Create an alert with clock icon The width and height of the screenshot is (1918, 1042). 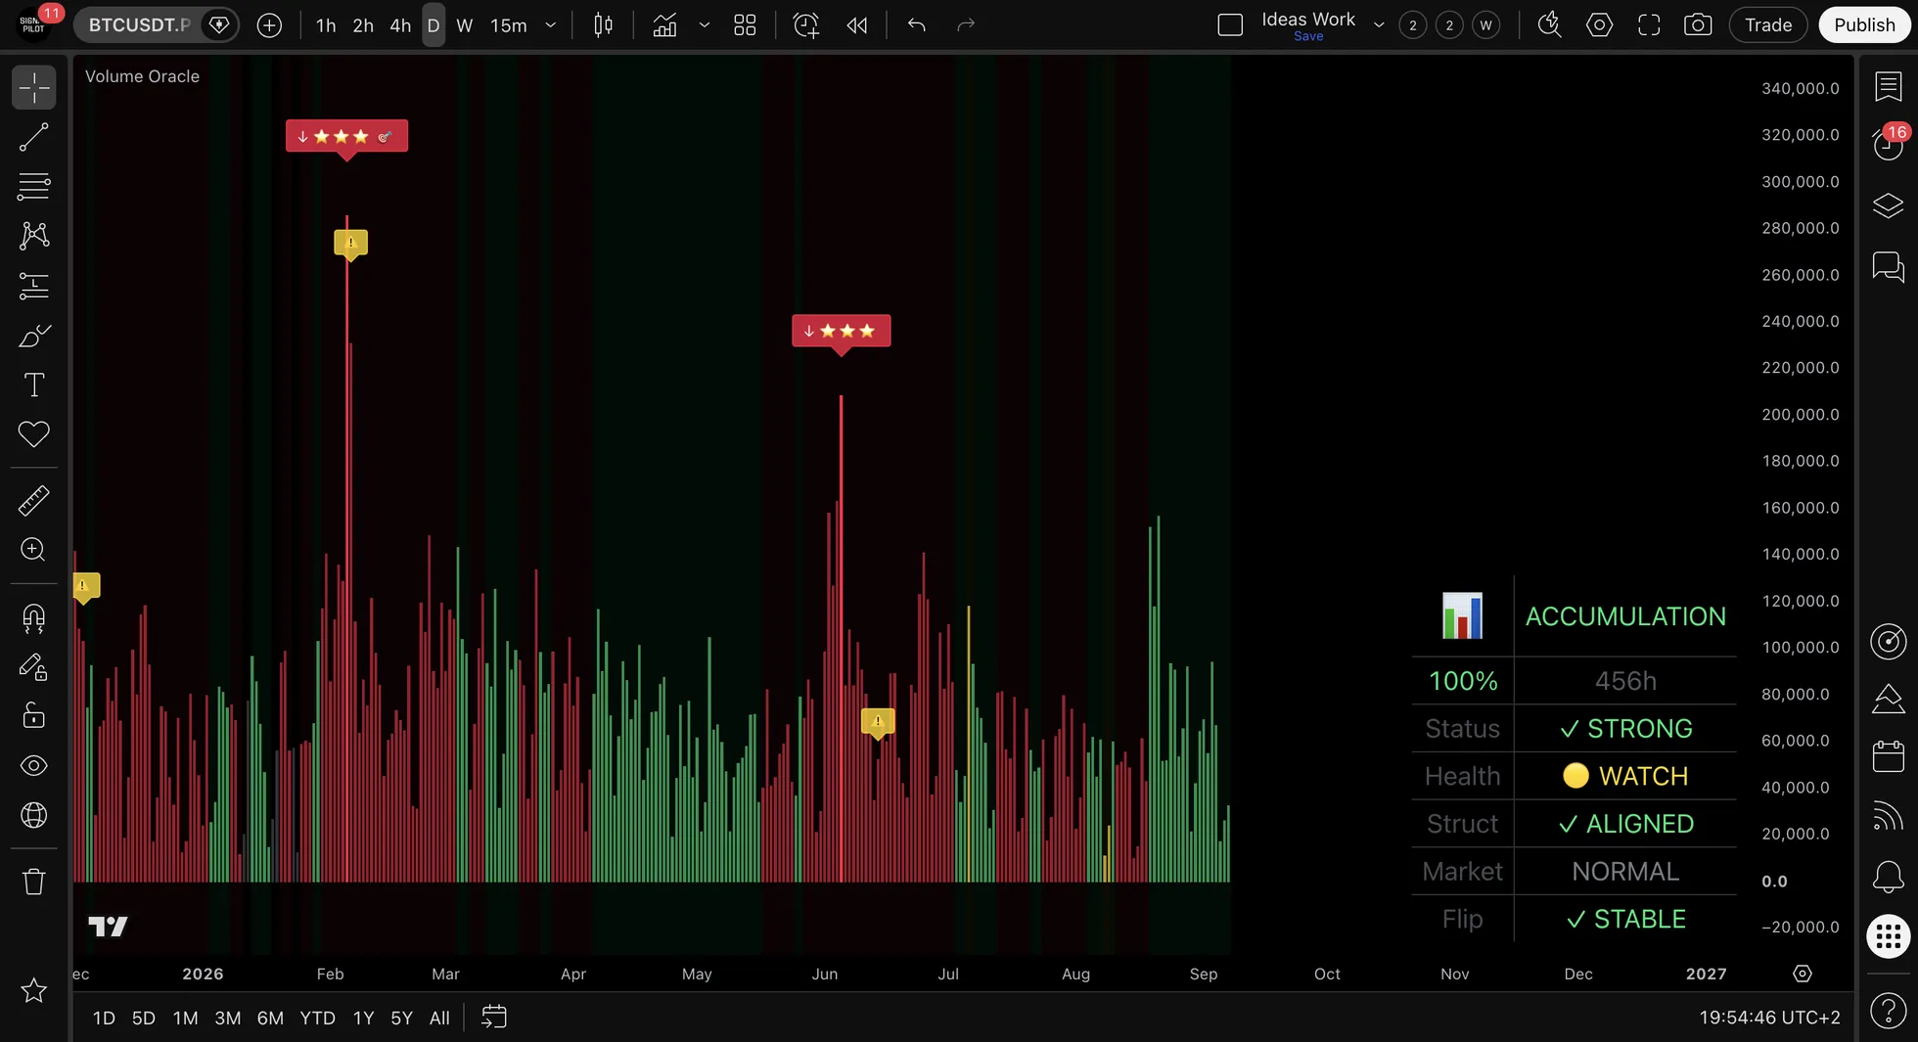(x=805, y=25)
